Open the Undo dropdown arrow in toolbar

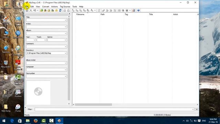point(37,10)
